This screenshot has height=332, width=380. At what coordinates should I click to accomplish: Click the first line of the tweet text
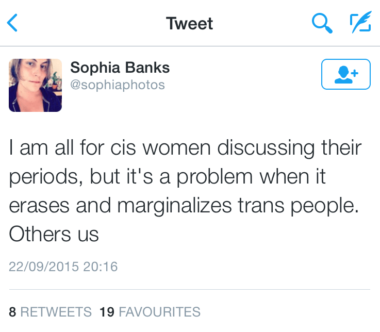185,148
